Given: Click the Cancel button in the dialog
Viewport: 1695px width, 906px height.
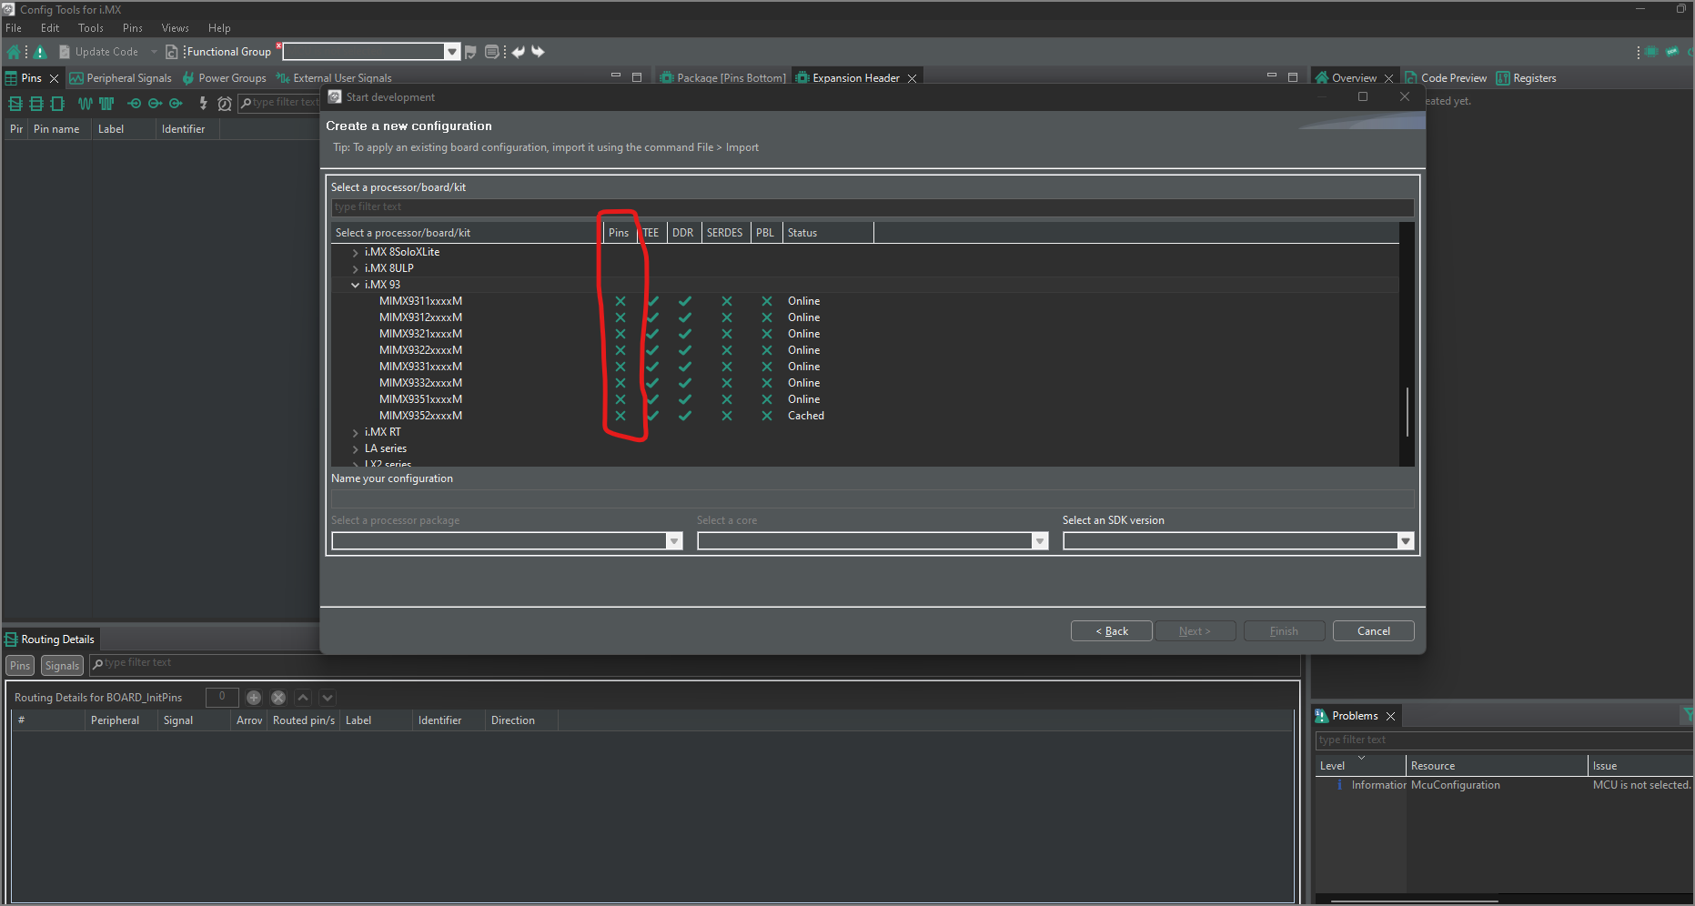Looking at the screenshot, I should 1373,630.
